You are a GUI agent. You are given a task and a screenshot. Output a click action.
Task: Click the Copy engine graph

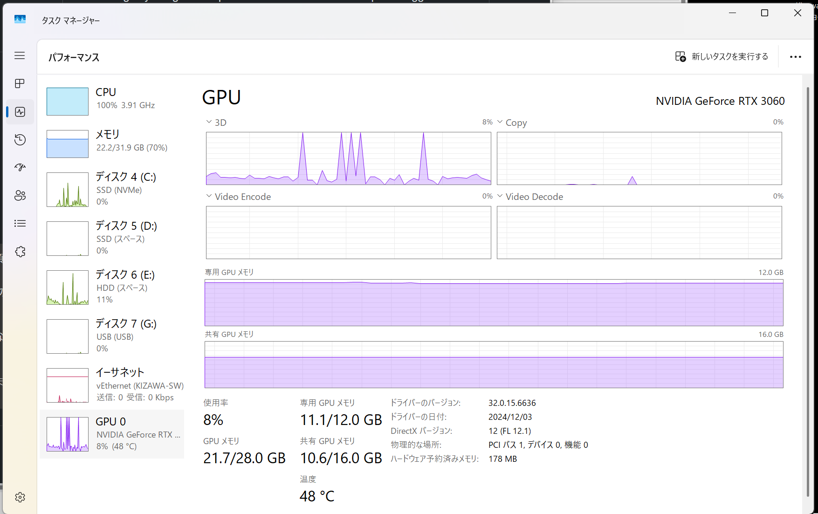(x=639, y=158)
